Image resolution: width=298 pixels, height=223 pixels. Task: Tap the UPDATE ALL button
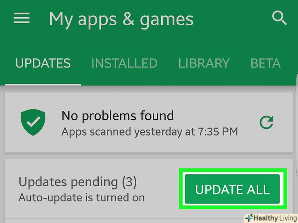coord(232,189)
